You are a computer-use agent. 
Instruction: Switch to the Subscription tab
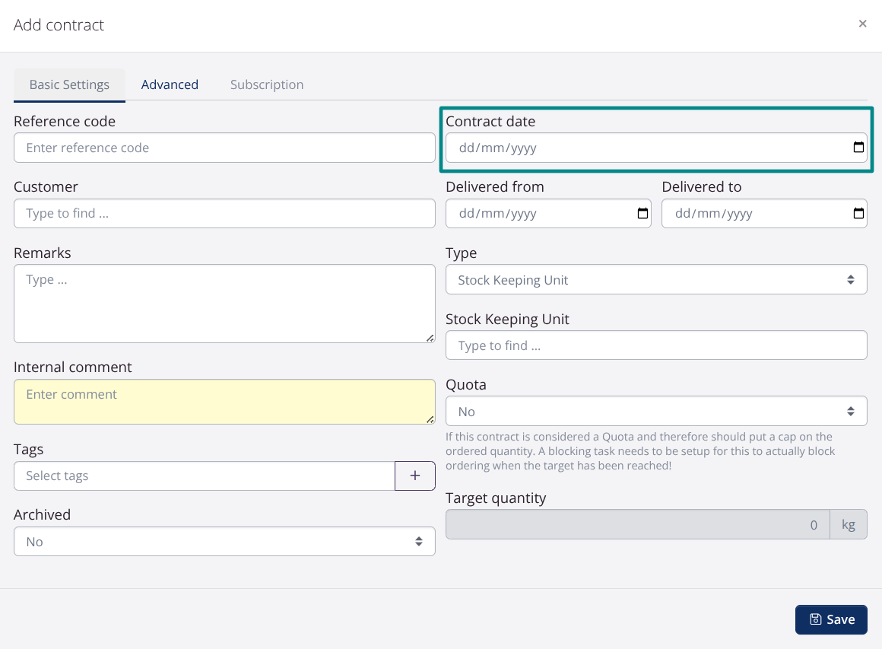[267, 84]
